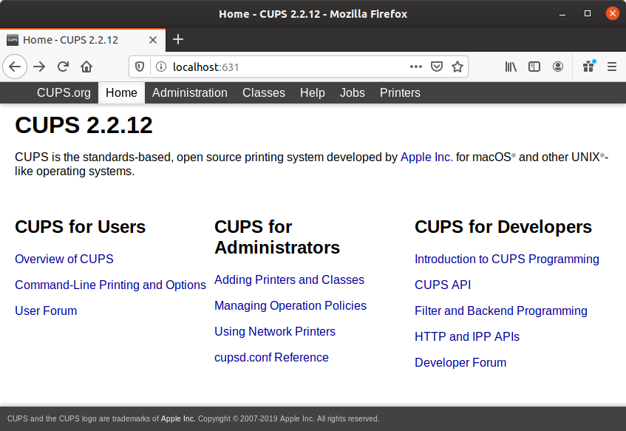Open the Library view icon
The height and width of the screenshot is (431, 626).
(x=511, y=67)
